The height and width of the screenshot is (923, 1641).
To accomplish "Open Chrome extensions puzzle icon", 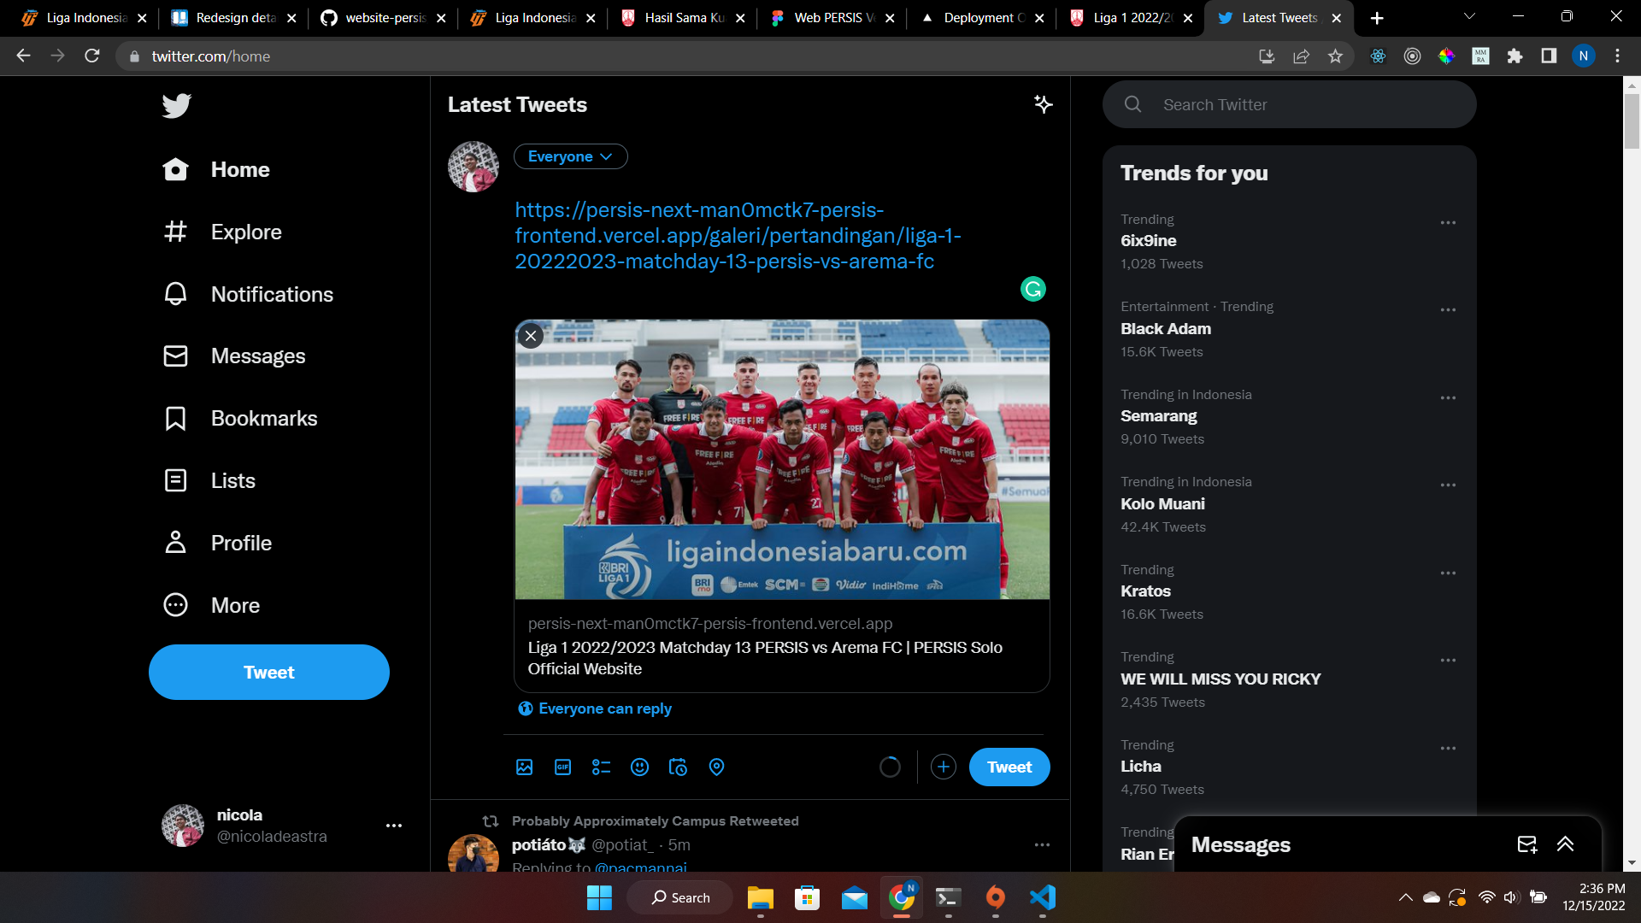I will [x=1515, y=56].
